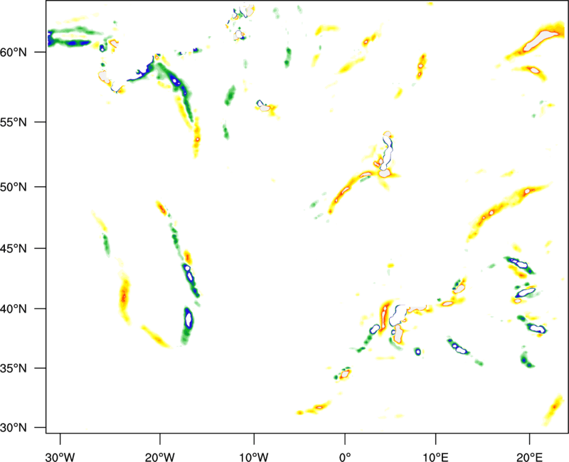Screen dimensions: 569x462
Task: Click the 30°W longitude label
Action: (60, 457)
